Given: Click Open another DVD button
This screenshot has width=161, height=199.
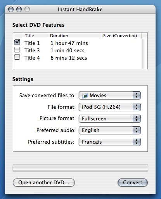Looking at the screenshot, I should [x=44, y=182].
